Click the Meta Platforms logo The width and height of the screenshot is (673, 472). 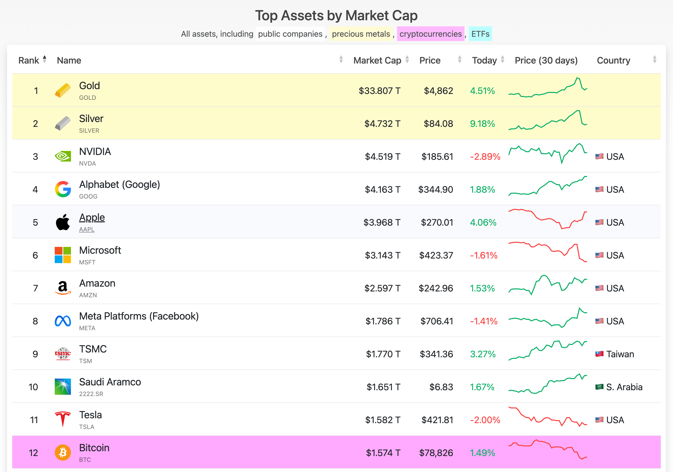(x=63, y=321)
